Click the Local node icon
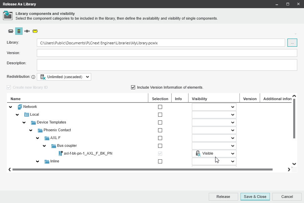 (27, 115)
